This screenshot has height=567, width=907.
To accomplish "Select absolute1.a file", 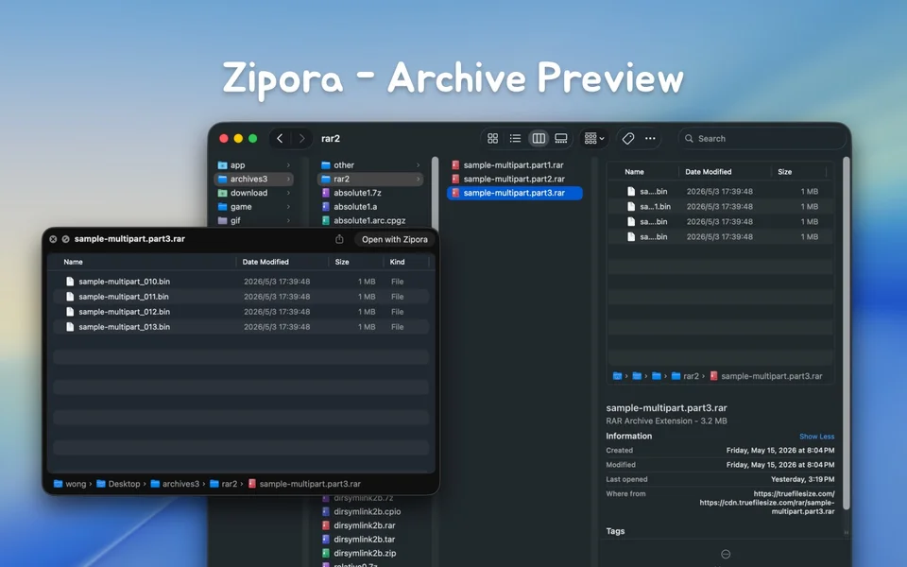I will click(x=370, y=207).
